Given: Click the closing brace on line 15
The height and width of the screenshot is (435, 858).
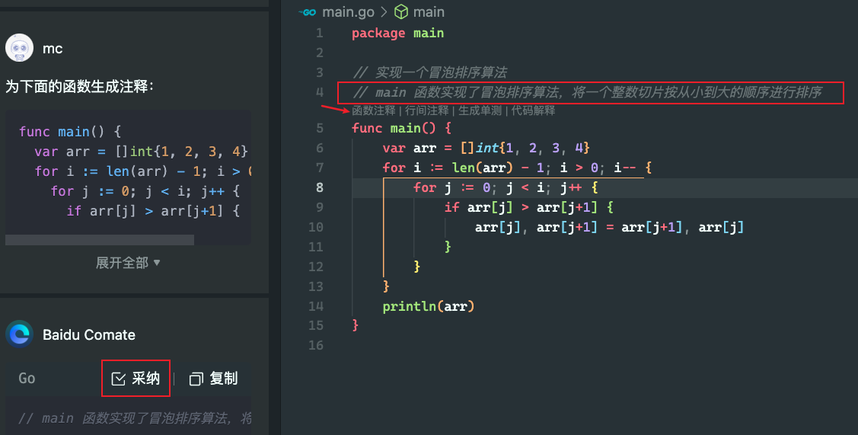Looking at the screenshot, I should pyautogui.click(x=355, y=325).
